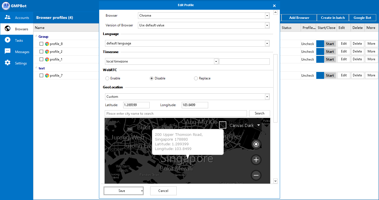
Task: Start the profile_2 browser
Action: (330, 52)
